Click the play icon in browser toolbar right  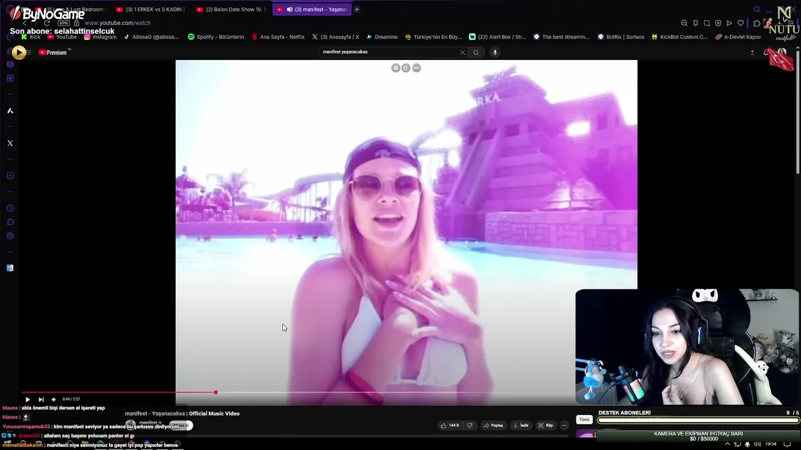click(x=729, y=23)
